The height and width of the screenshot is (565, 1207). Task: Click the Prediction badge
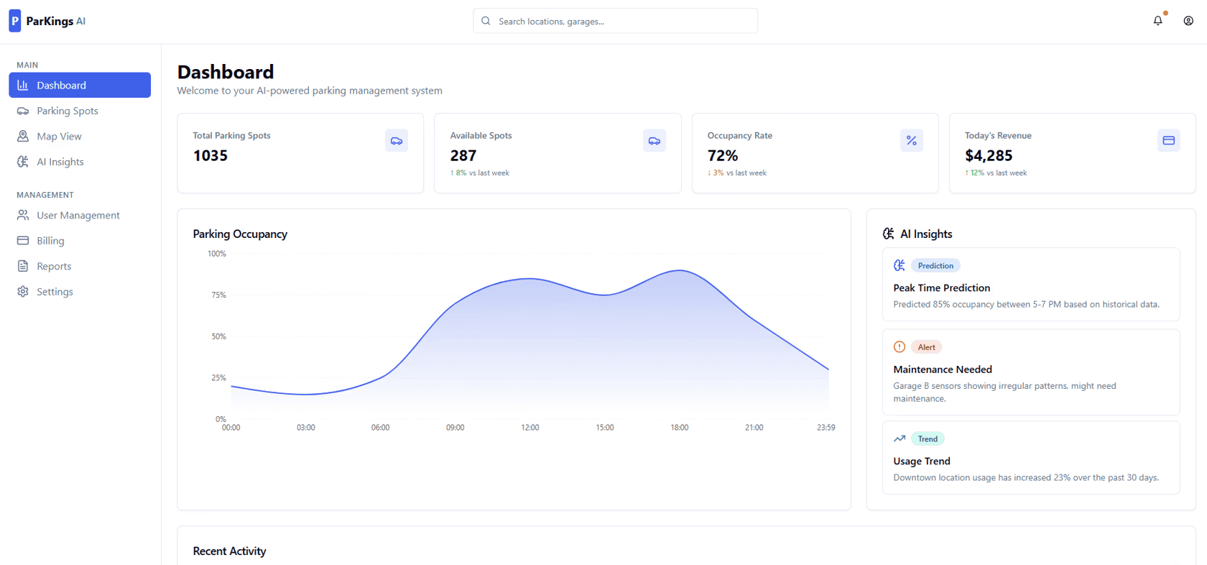(935, 265)
